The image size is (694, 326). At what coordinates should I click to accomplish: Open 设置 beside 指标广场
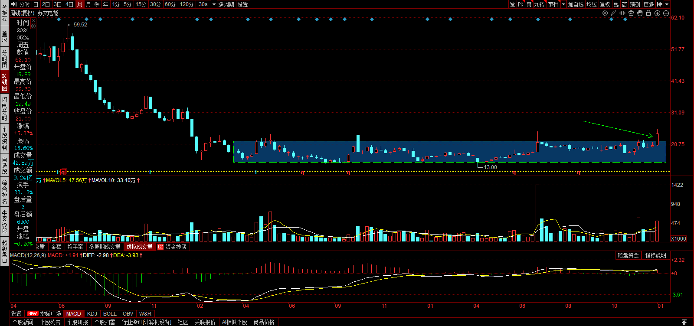pyautogui.click(x=16, y=313)
